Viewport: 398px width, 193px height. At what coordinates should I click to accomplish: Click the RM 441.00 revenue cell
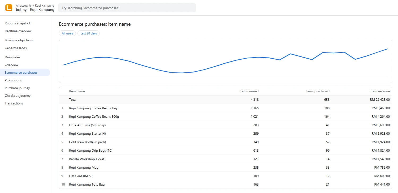point(382,185)
